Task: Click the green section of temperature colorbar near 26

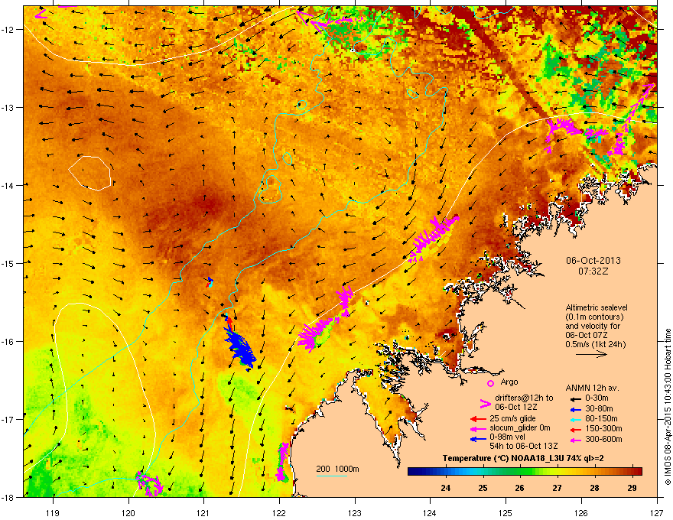Action: click(521, 471)
